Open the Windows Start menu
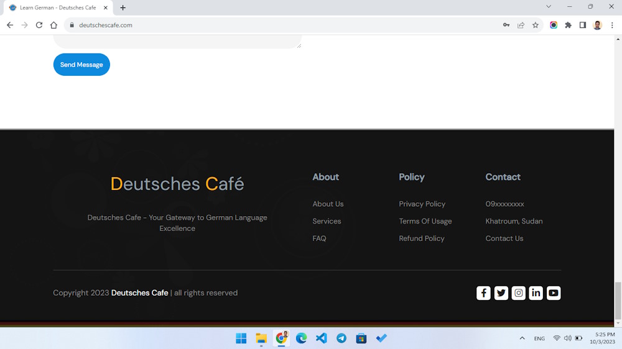This screenshot has width=622, height=349. (x=241, y=338)
